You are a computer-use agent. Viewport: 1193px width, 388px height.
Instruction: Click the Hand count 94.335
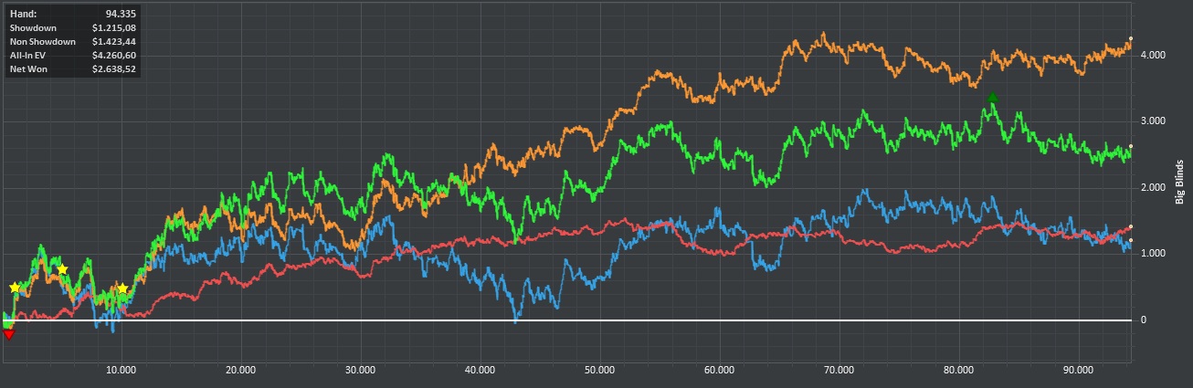pos(120,15)
